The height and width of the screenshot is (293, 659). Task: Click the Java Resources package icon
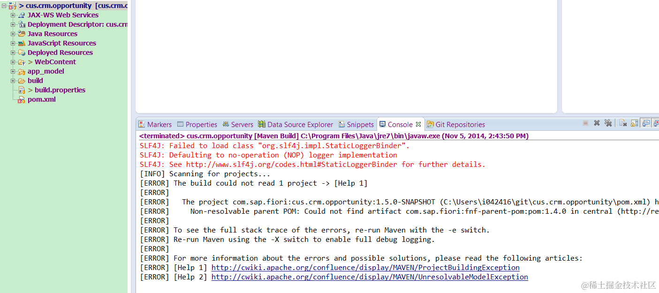point(22,34)
